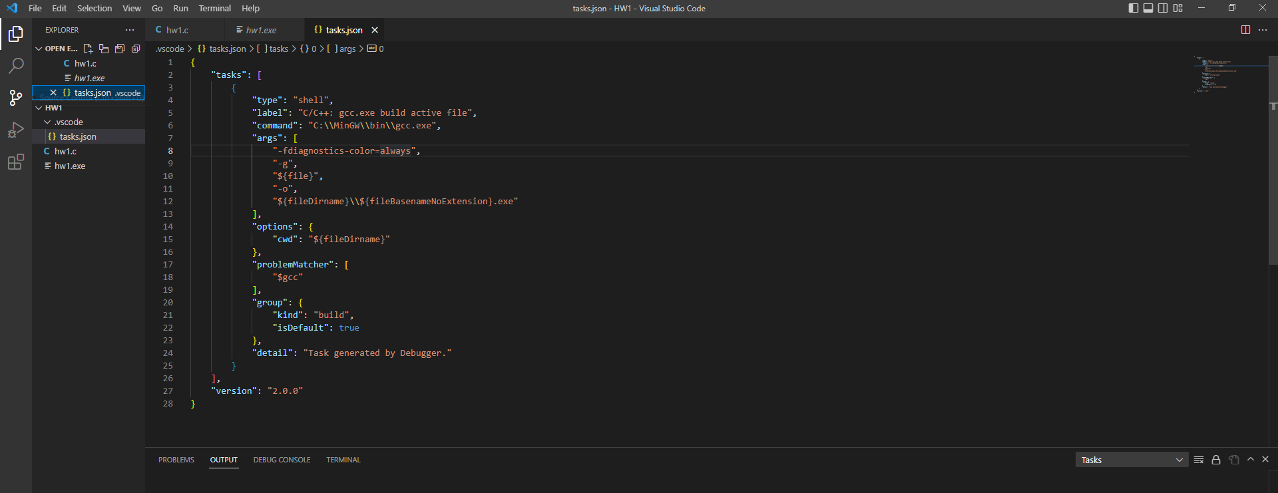Toggle vertical/horizontal editor layout icon
The width and height of the screenshot is (1278, 493).
click(x=104, y=49)
